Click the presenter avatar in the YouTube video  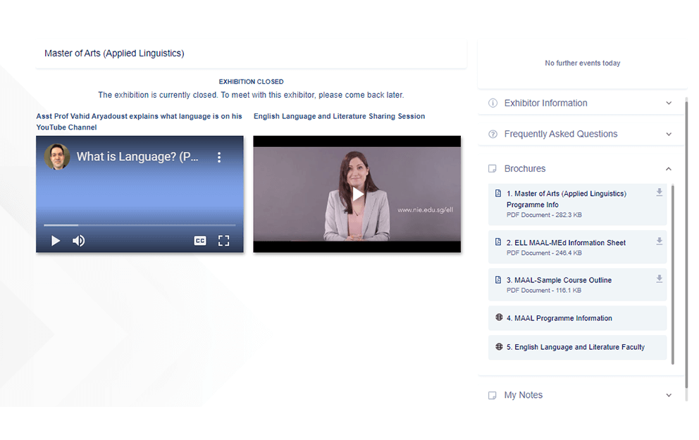[57, 157]
